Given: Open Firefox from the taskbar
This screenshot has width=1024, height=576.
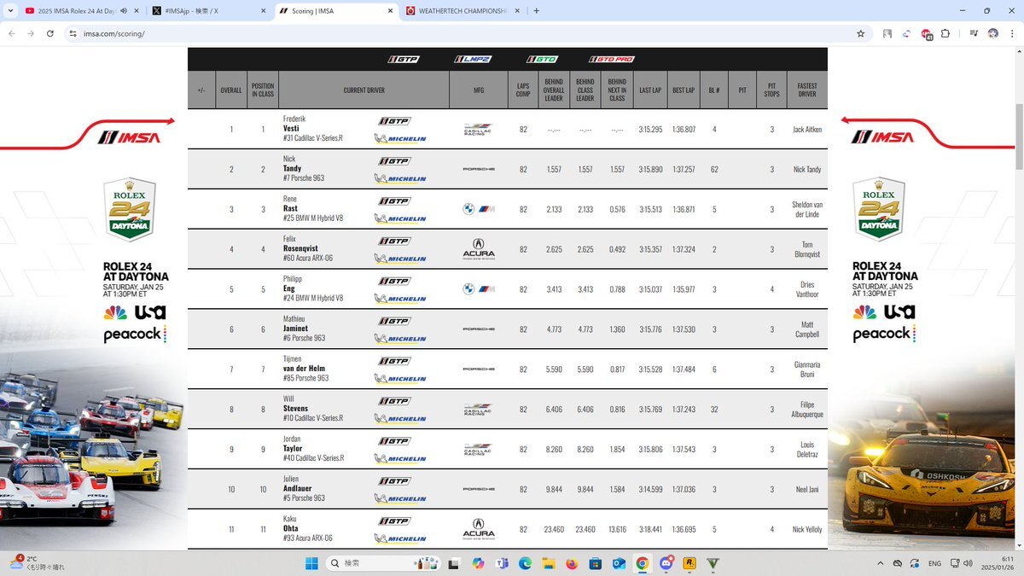Looking at the screenshot, I should (x=572, y=563).
